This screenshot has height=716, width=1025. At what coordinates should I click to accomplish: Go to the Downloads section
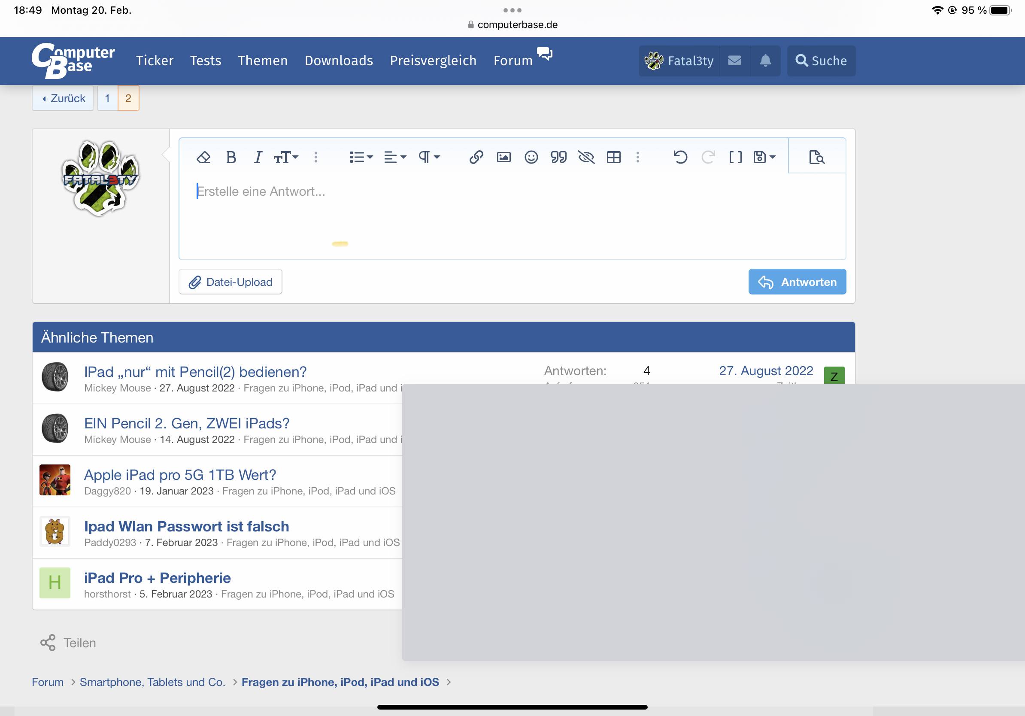point(339,61)
